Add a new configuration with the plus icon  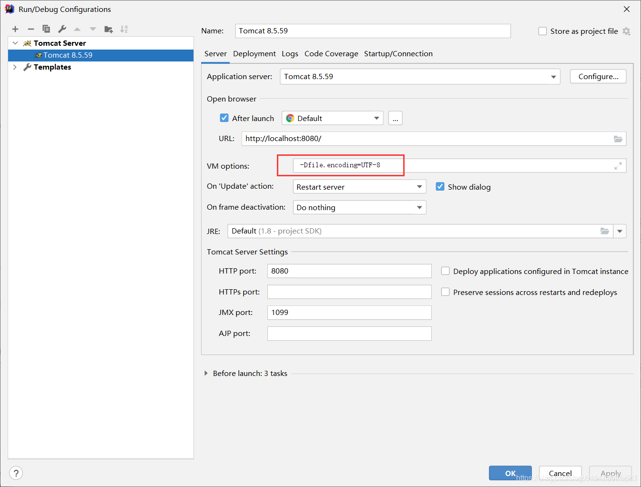click(x=15, y=29)
